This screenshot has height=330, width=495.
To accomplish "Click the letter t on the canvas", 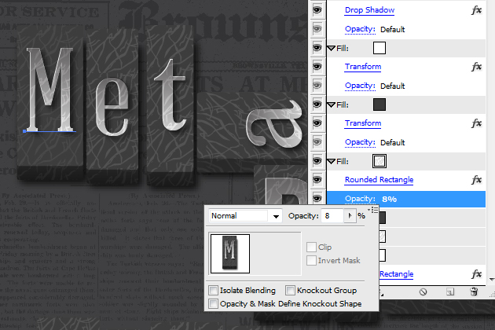I will tap(170, 95).
